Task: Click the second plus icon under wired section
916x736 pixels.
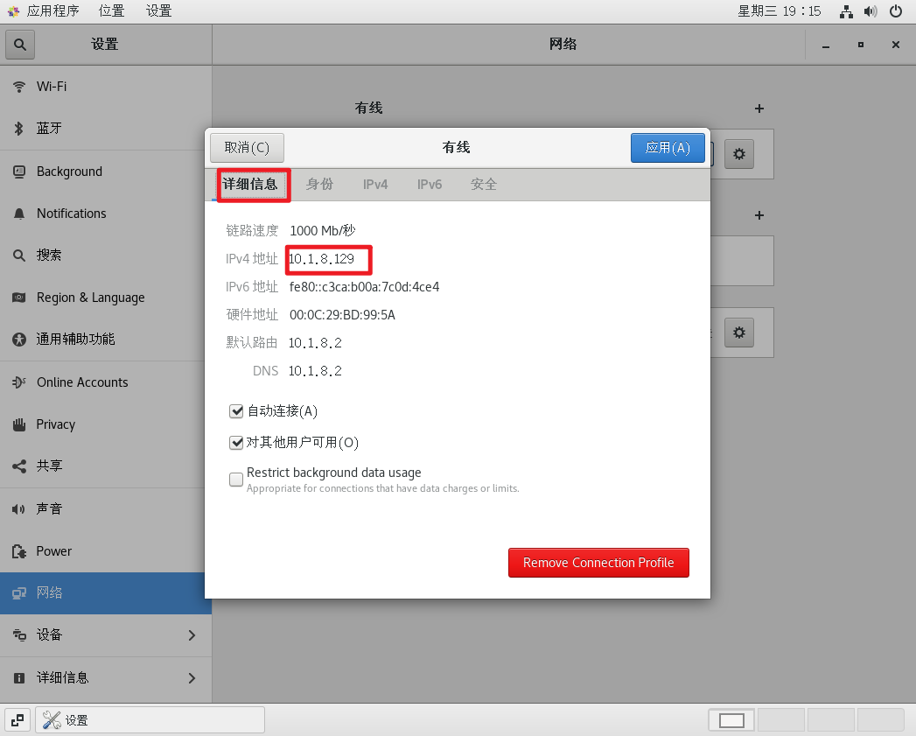Action: point(759,215)
